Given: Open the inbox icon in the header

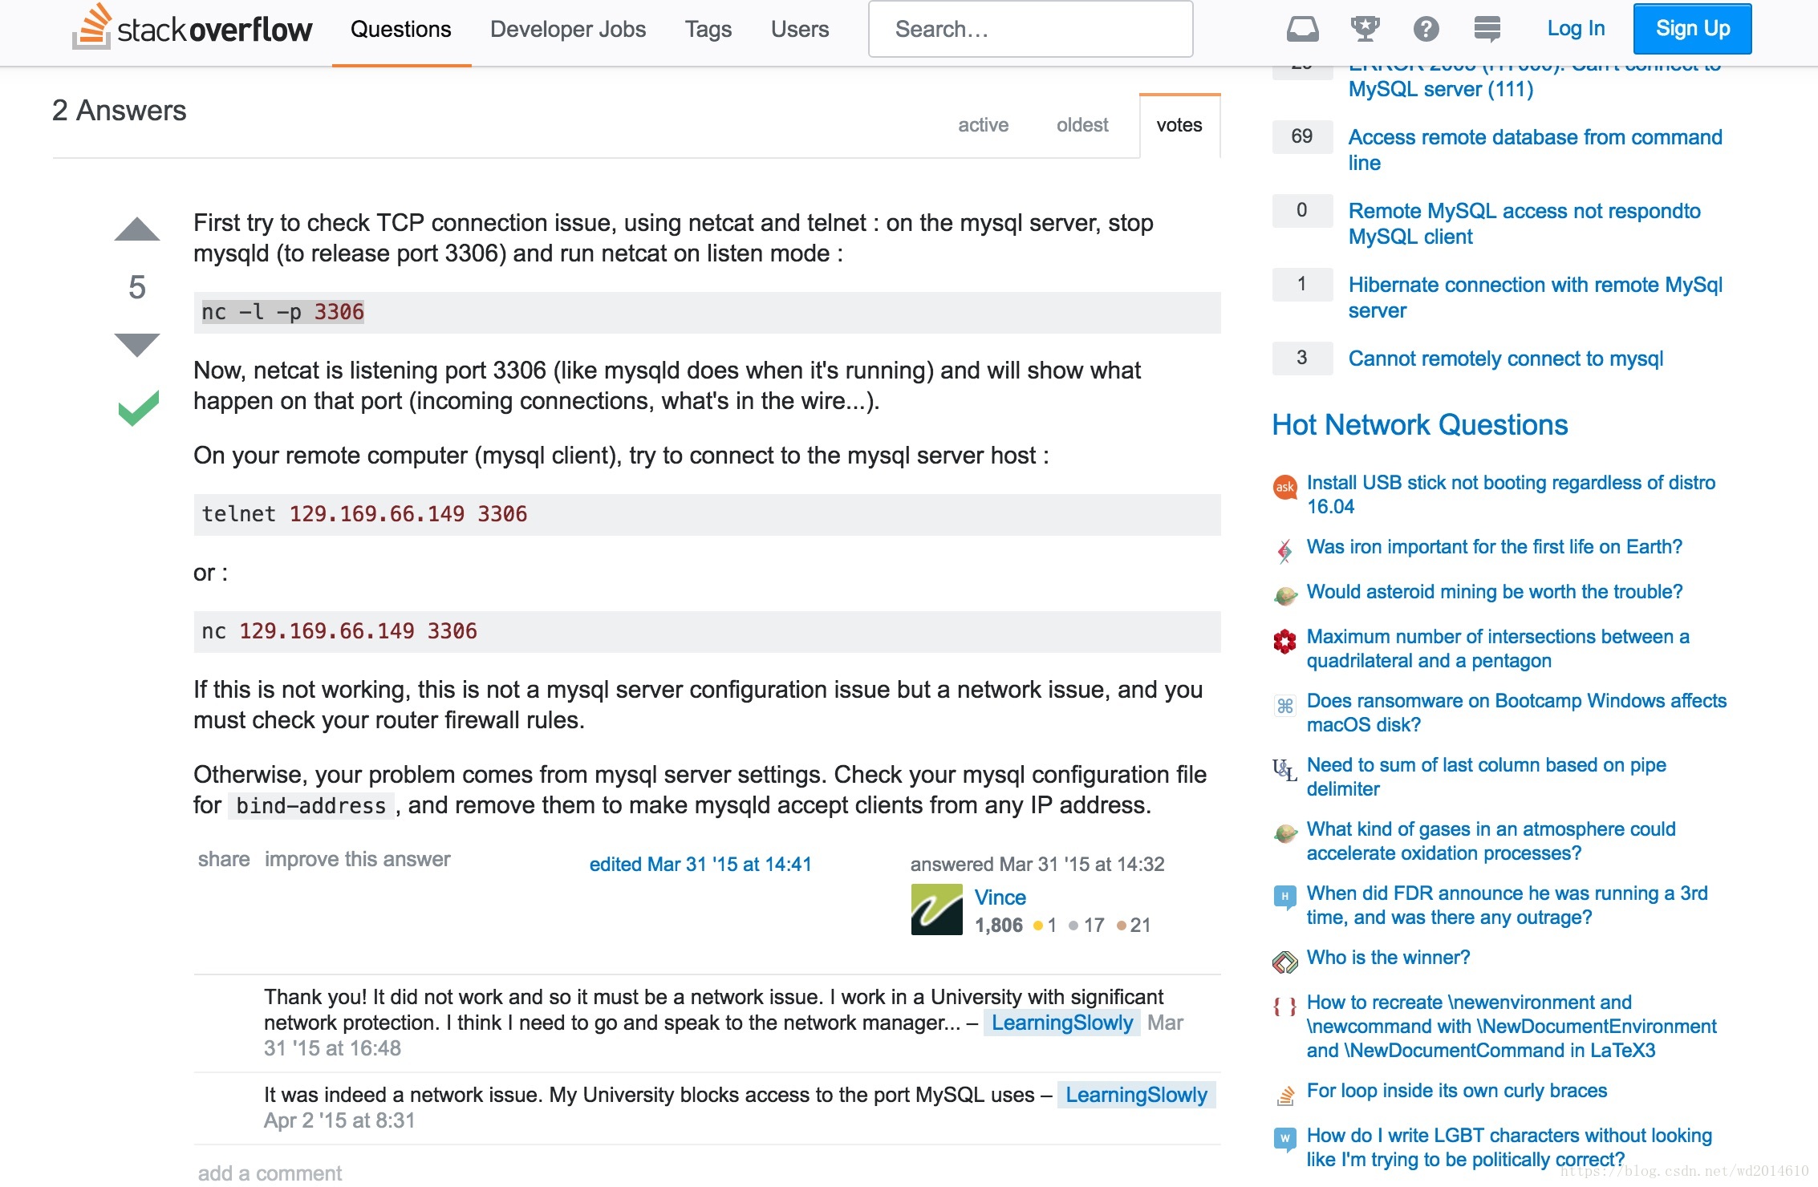Looking at the screenshot, I should tap(1302, 29).
